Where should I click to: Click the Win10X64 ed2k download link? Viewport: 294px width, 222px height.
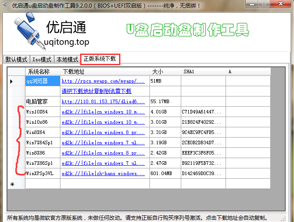[103, 112]
